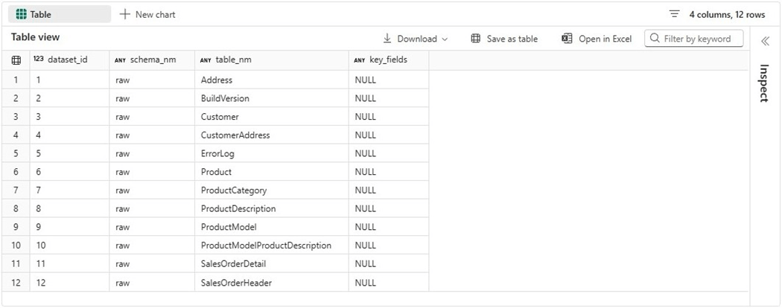Select the dataset_id column header

(67, 60)
